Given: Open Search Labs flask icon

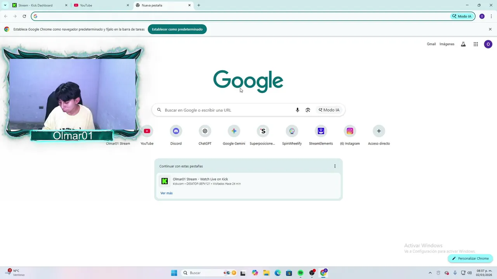Looking at the screenshot, I should point(463,44).
